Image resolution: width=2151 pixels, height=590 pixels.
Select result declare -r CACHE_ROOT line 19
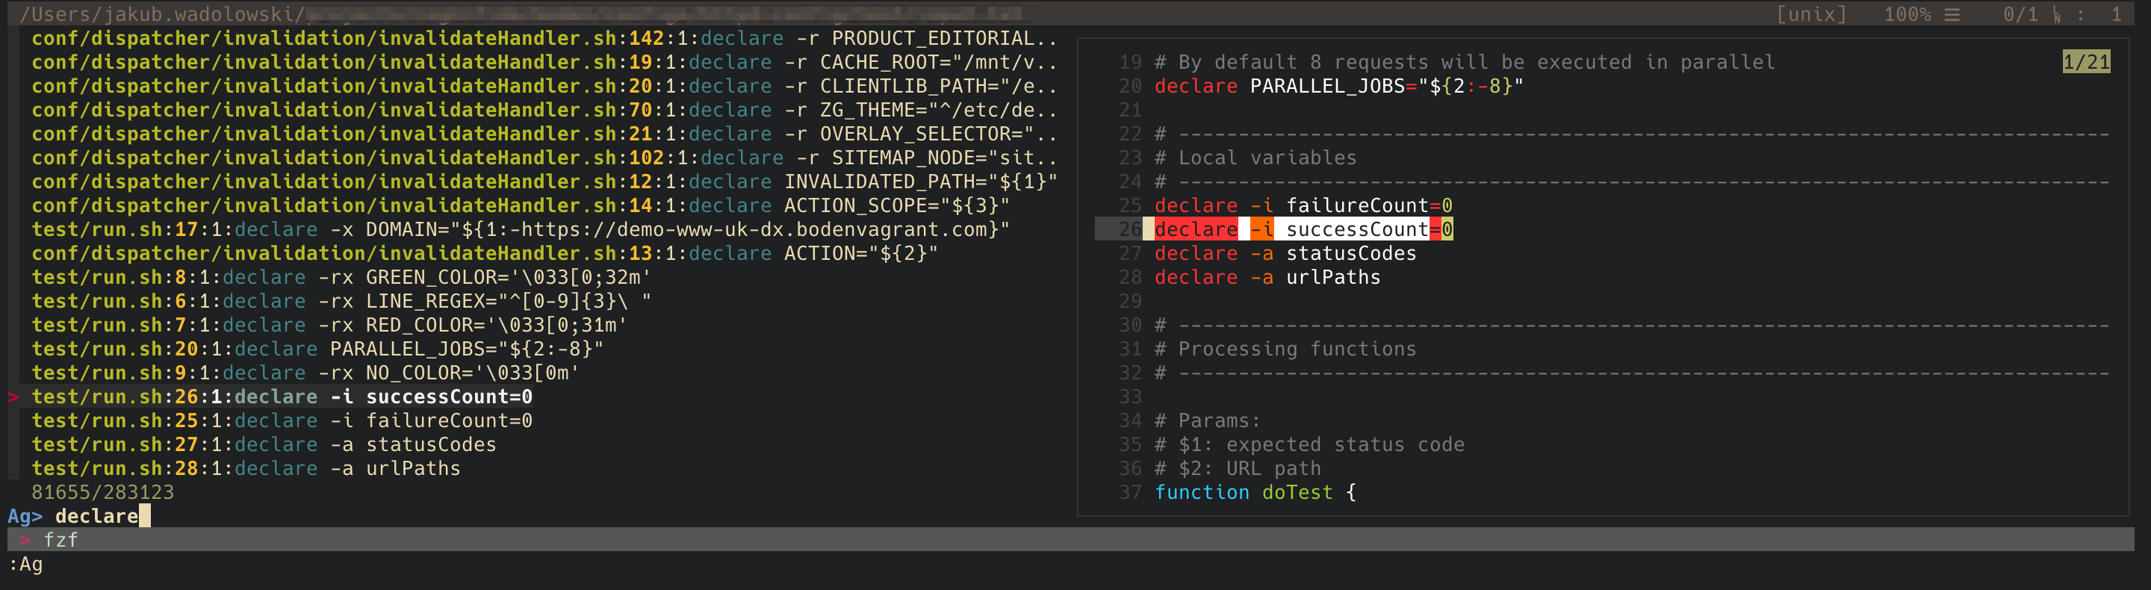[544, 63]
